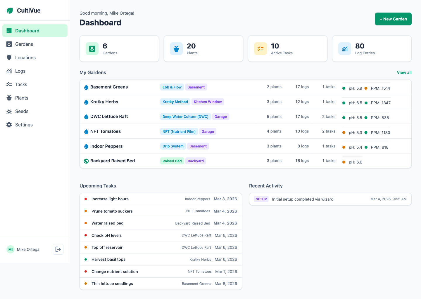Click the yellow Active Tasks icon
This screenshot has height=299, width=421.
(260, 48)
